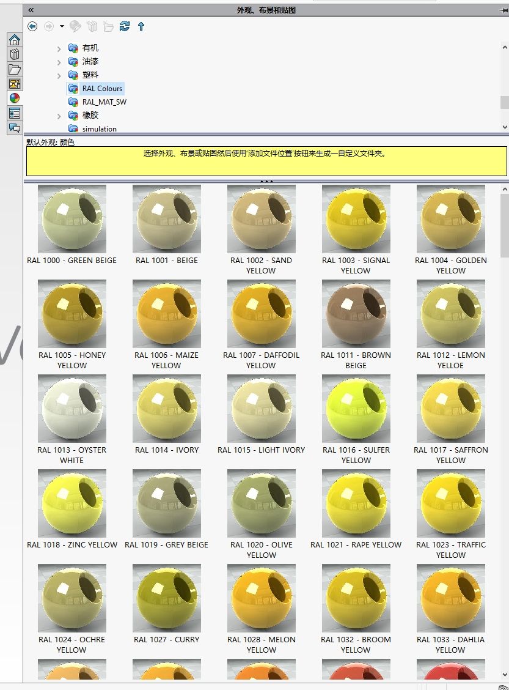The height and width of the screenshot is (690, 509).
Task: Choose RAL 1014 Ivory sphere
Action: [x=167, y=409]
